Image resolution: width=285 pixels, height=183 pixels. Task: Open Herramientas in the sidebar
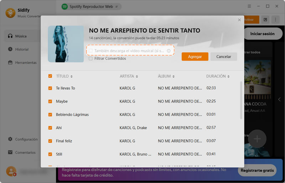tap(22, 63)
